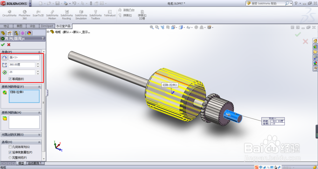Launch SolidWorks Motion add-in

[52, 15]
